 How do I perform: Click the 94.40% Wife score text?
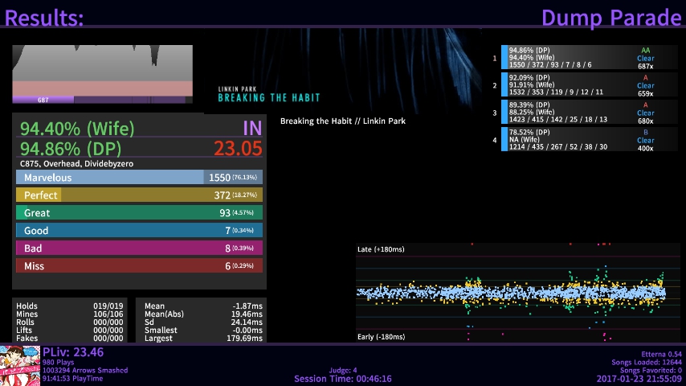click(x=77, y=129)
